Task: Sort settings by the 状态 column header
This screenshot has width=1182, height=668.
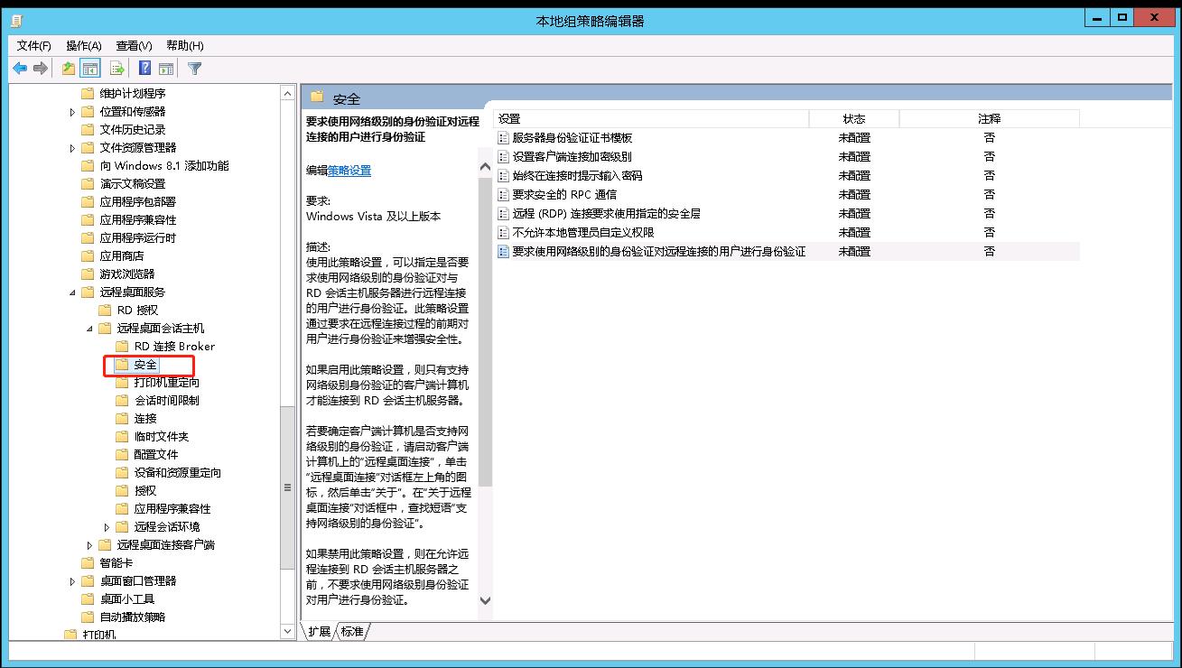Action: click(x=853, y=119)
